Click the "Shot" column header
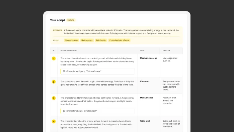Screen dimensions: 234x132 tap(142, 50)
